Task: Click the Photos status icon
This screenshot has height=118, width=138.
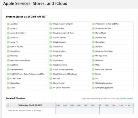Action: pyautogui.click(x=93, y=74)
